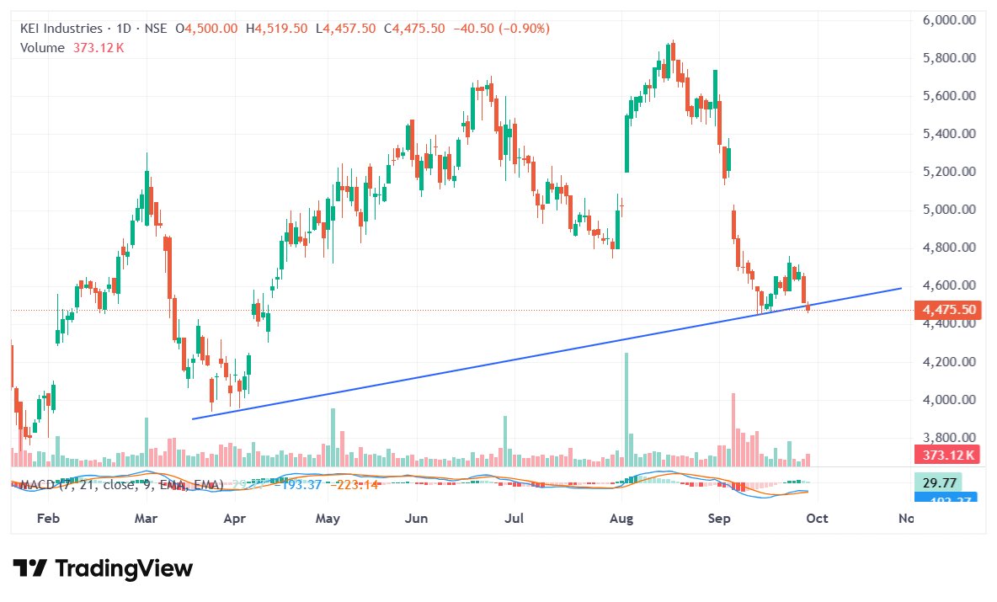
Task: Click the Sep label on time axis
Action: [719, 519]
